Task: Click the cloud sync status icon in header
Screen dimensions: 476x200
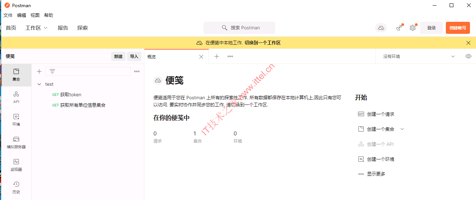Action: (381, 28)
